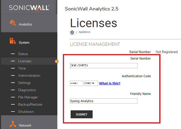Image resolution: width=181 pixels, height=129 pixels.
Task: Expand the Analytics menu section
Action: tap(25, 24)
